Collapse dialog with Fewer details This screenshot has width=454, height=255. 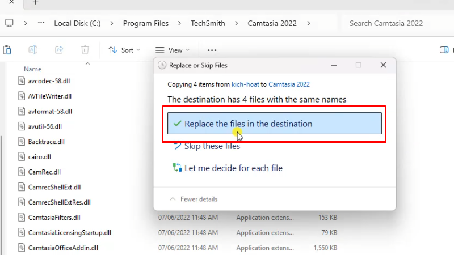click(x=194, y=199)
